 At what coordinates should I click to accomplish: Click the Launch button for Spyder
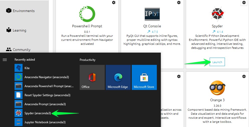point(217,62)
